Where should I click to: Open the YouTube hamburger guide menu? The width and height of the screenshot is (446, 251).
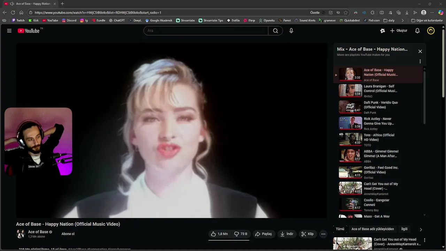coord(9,31)
